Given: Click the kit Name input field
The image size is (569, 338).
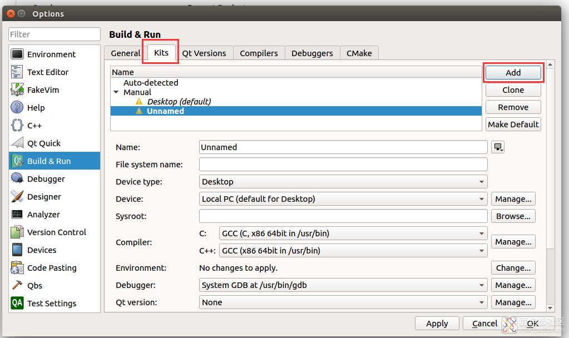Looking at the screenshot, I should [343, 147].
